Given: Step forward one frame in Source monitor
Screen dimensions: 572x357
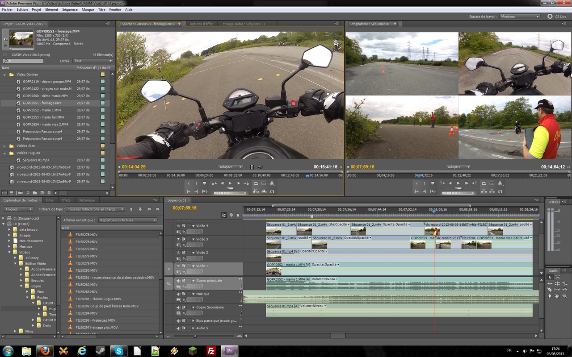Looking at the screenshot, I should coord(238,183).
